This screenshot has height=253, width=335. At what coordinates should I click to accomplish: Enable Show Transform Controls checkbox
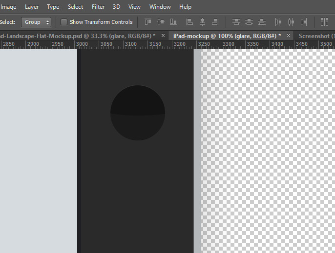pyautogui.click(x=64, y=22)
